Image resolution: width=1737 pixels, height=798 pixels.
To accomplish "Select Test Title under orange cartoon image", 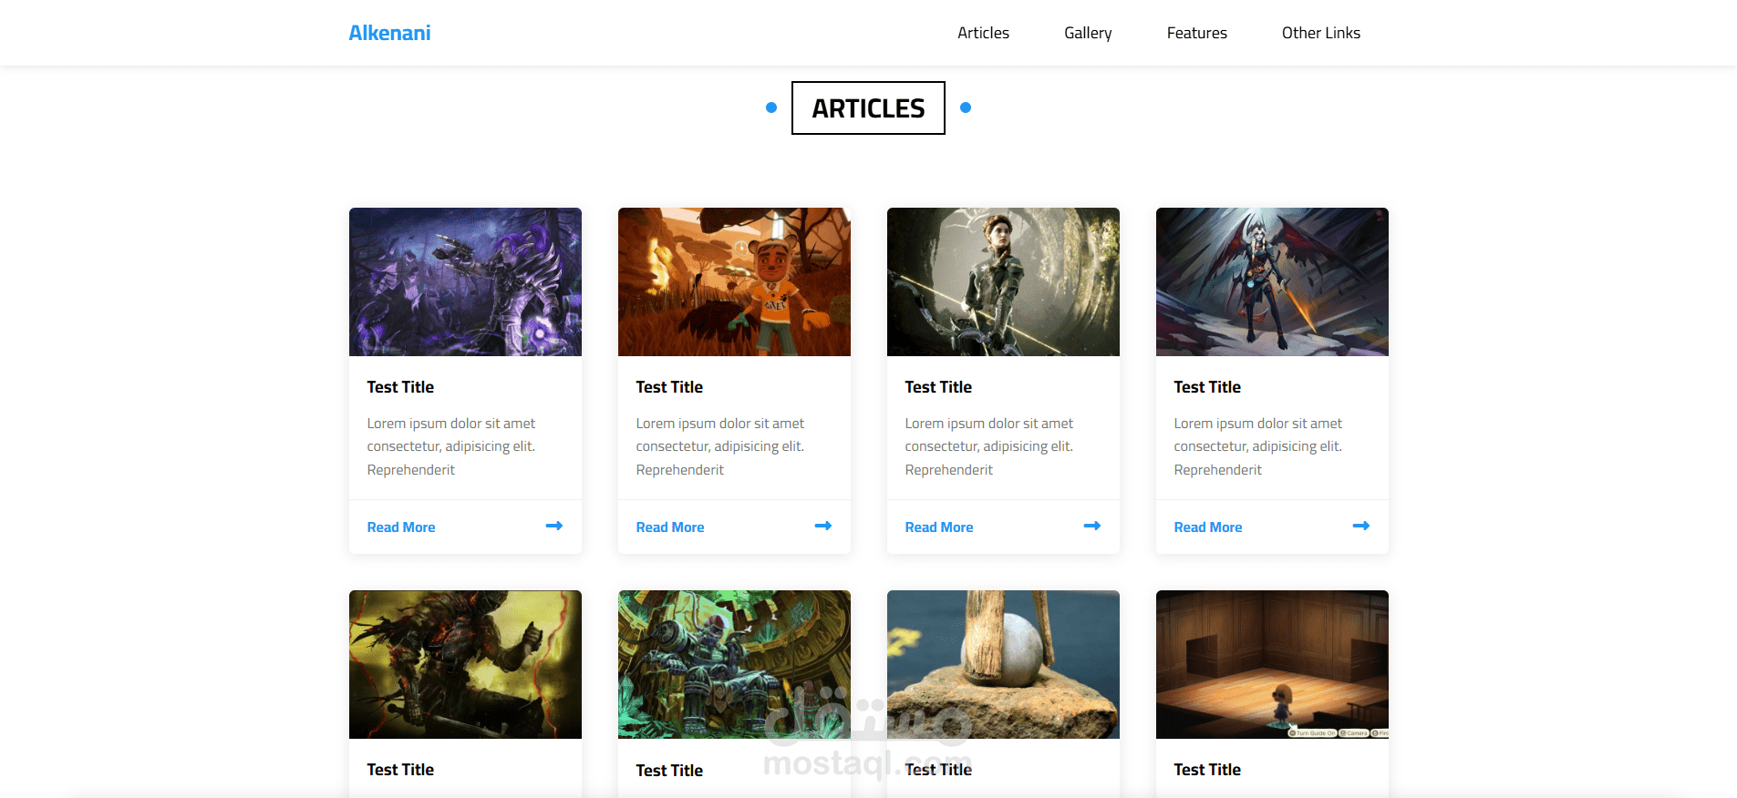I will coord(669,387).
